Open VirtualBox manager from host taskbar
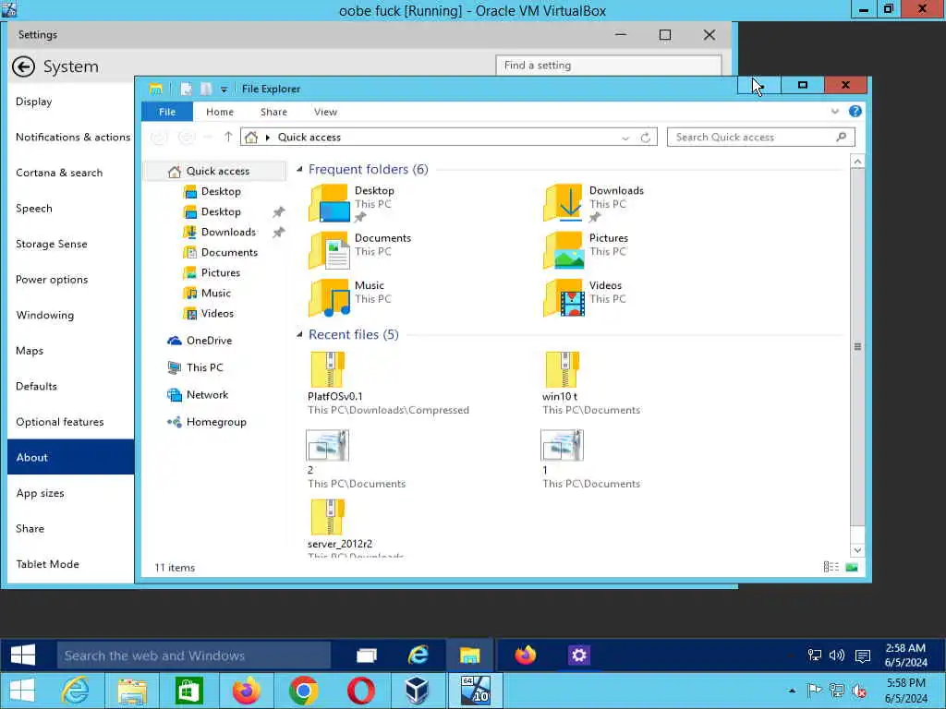946x709 pixels. (x=418, y=691)
